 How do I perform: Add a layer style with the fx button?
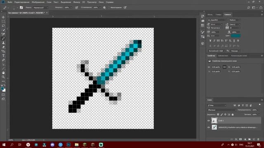[236, 139]
